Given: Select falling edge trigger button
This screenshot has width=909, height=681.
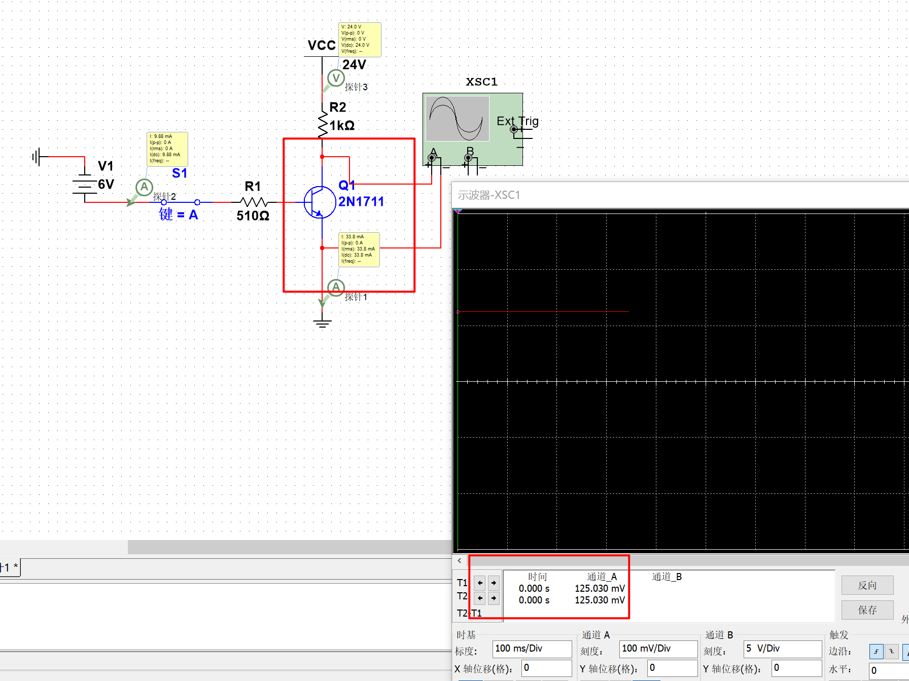Looking at the screenshot, I should pos(891,651).
